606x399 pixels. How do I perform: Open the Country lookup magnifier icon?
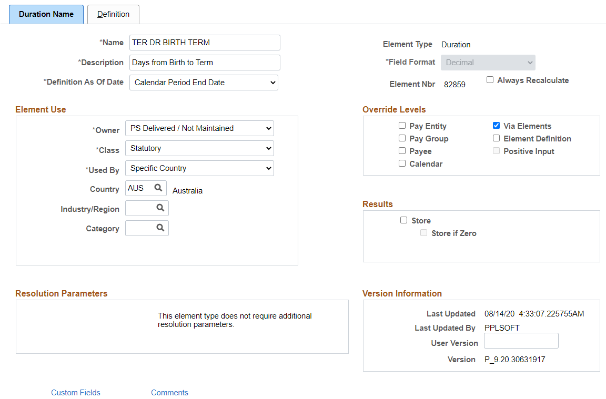click(x=158, y=188)
